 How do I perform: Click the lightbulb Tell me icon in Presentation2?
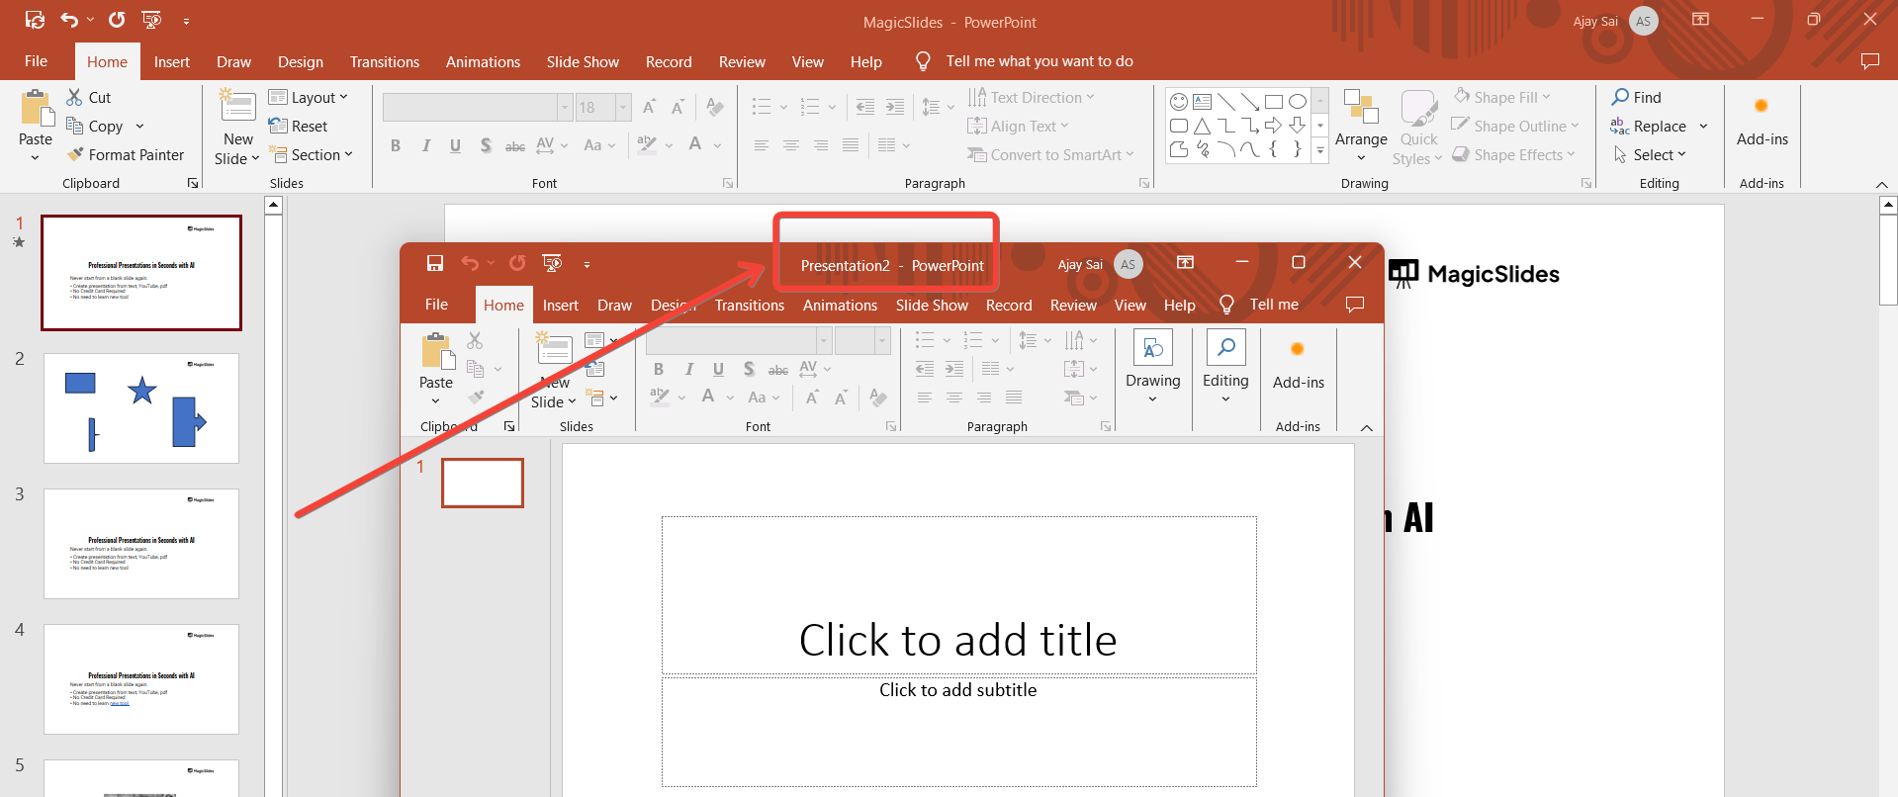point(1226,305)
